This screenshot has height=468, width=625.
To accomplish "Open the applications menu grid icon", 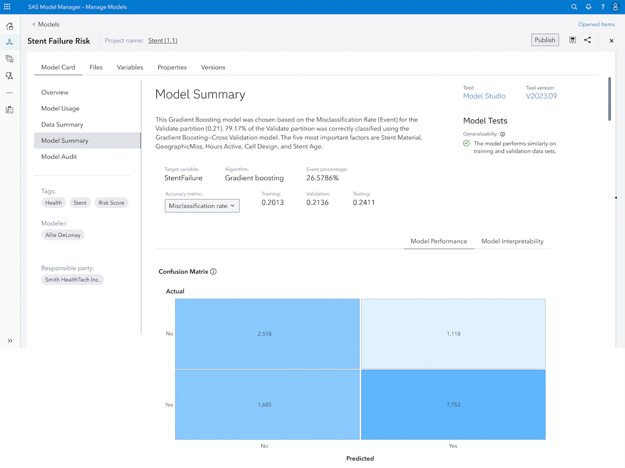I will point(7,7).
